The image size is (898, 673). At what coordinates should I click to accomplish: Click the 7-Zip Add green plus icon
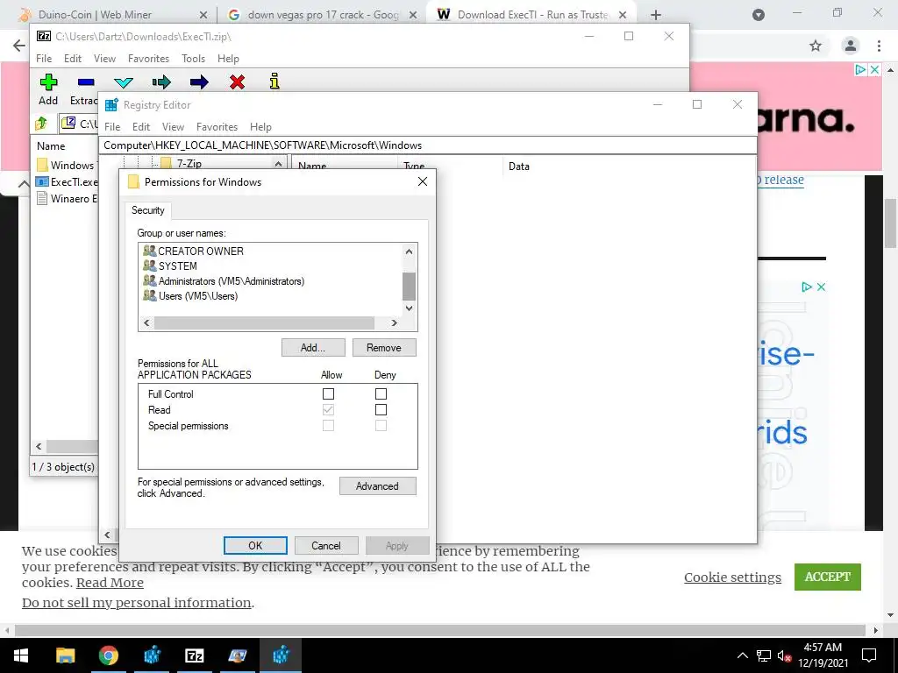click(49, 81)
